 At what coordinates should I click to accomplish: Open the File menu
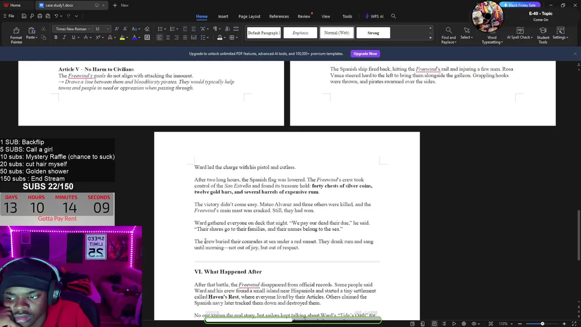[9, 16]
